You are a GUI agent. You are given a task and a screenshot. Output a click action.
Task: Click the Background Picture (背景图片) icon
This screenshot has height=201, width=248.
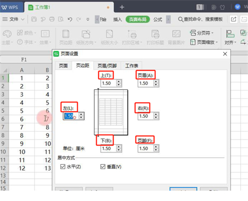(176, 34)
